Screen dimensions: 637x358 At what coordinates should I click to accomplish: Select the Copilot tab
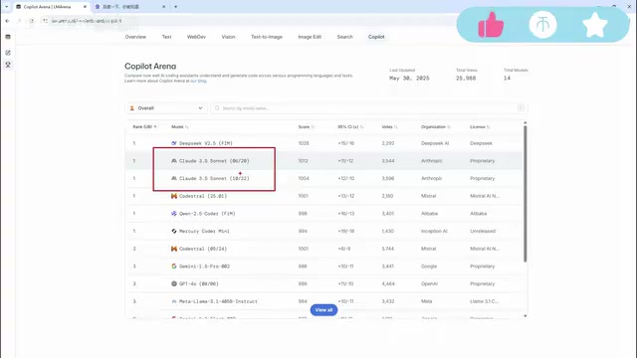click(376, 37)
